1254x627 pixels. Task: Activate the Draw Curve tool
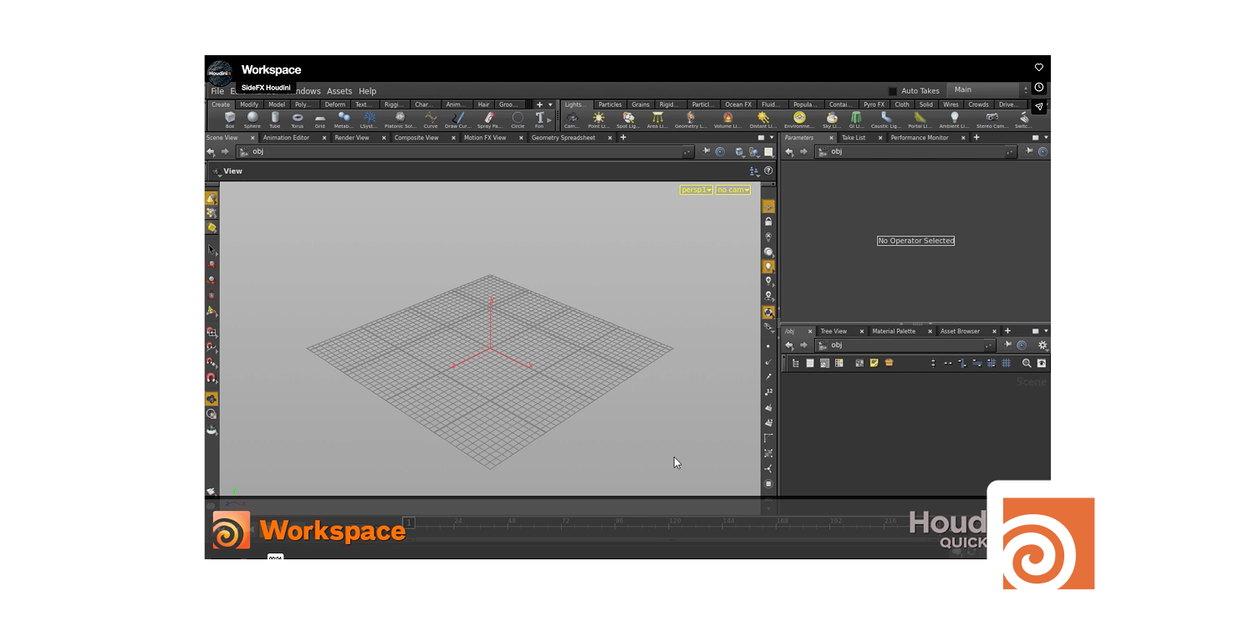click(x=457, y=120)
